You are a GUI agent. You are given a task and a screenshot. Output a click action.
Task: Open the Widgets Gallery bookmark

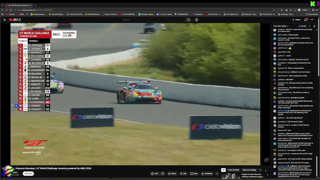(x=146, y=14)
